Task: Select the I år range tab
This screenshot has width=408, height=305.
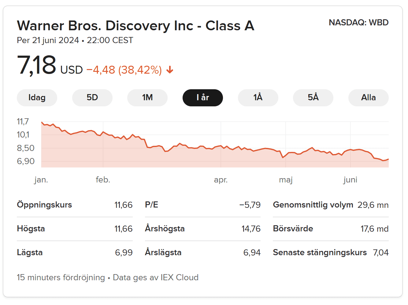Action: coord(202,98)
